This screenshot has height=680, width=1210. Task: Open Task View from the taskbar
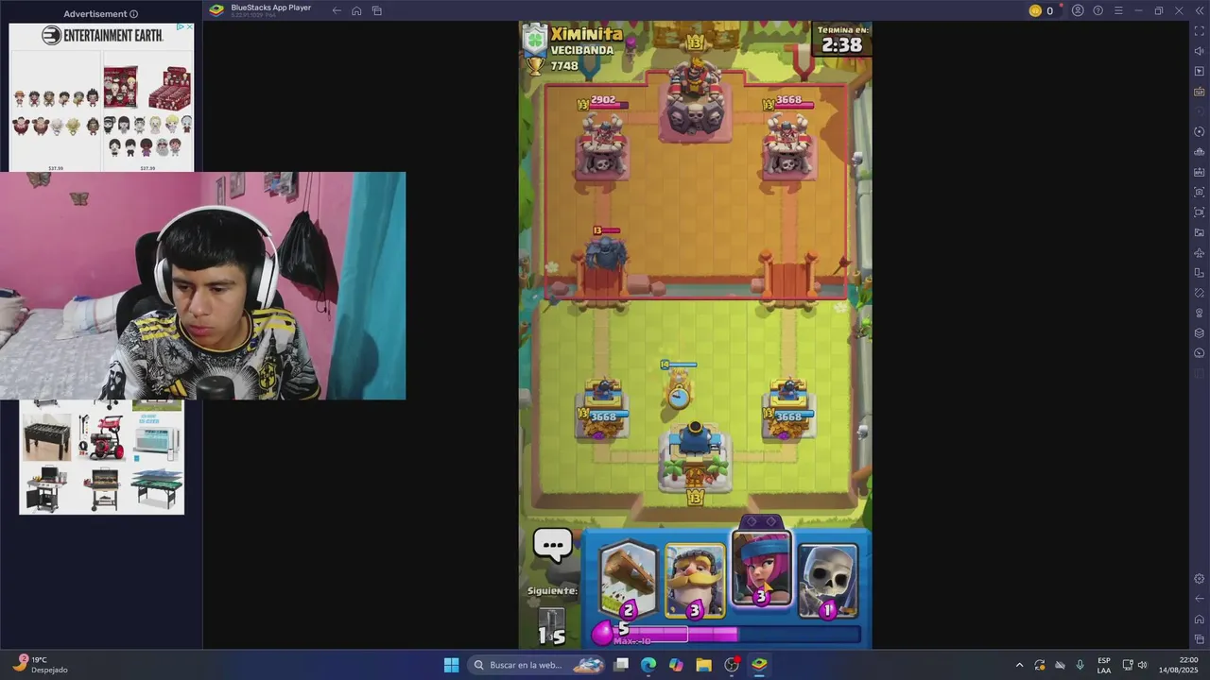(x=621, y=665)
